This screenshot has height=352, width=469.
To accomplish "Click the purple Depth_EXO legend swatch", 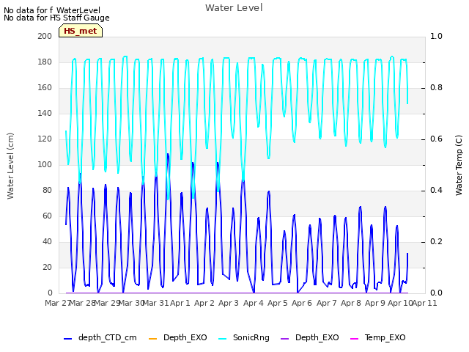I will coord(285,339).
